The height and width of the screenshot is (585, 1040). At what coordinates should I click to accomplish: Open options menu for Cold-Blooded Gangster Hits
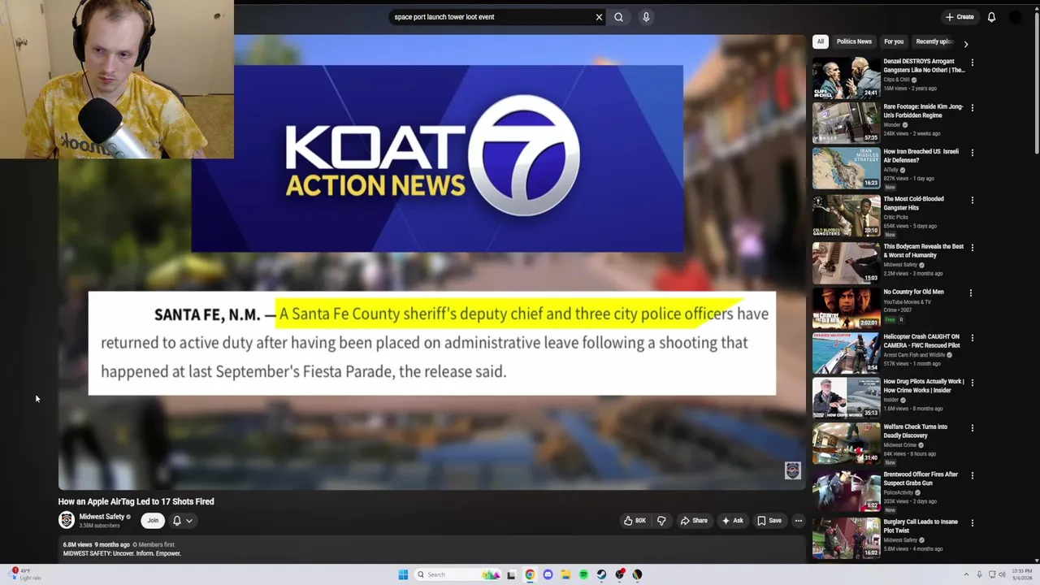[972, 200]
